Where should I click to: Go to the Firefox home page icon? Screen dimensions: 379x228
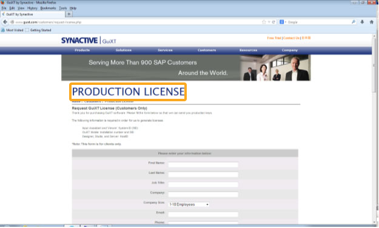click(x=372, y=22)
